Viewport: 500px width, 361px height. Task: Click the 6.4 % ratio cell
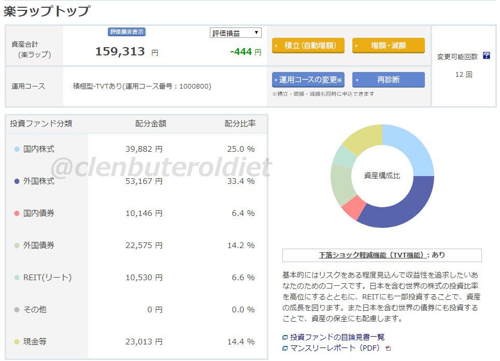click(243, 213)
